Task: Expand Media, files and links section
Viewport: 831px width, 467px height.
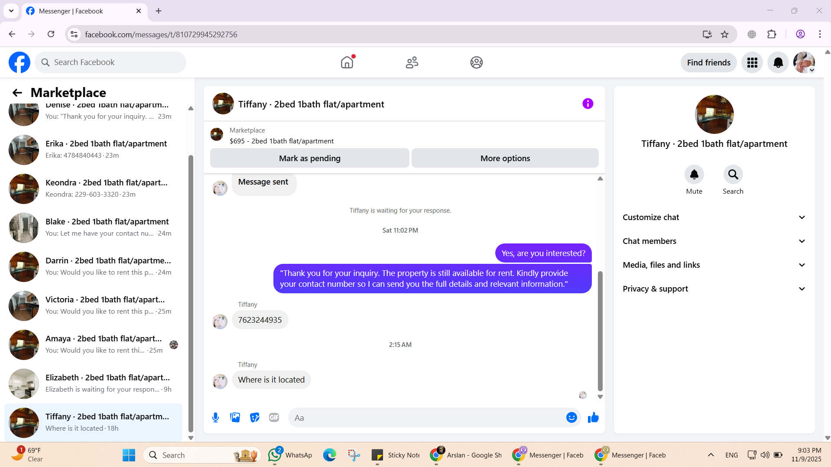Action: pyautogui.click(x=714, y=265)
